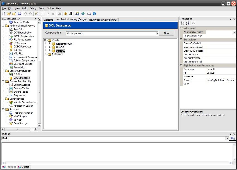Close the Project Explorer panel
The width and height of the screenshot is (237, 170).
39,19
